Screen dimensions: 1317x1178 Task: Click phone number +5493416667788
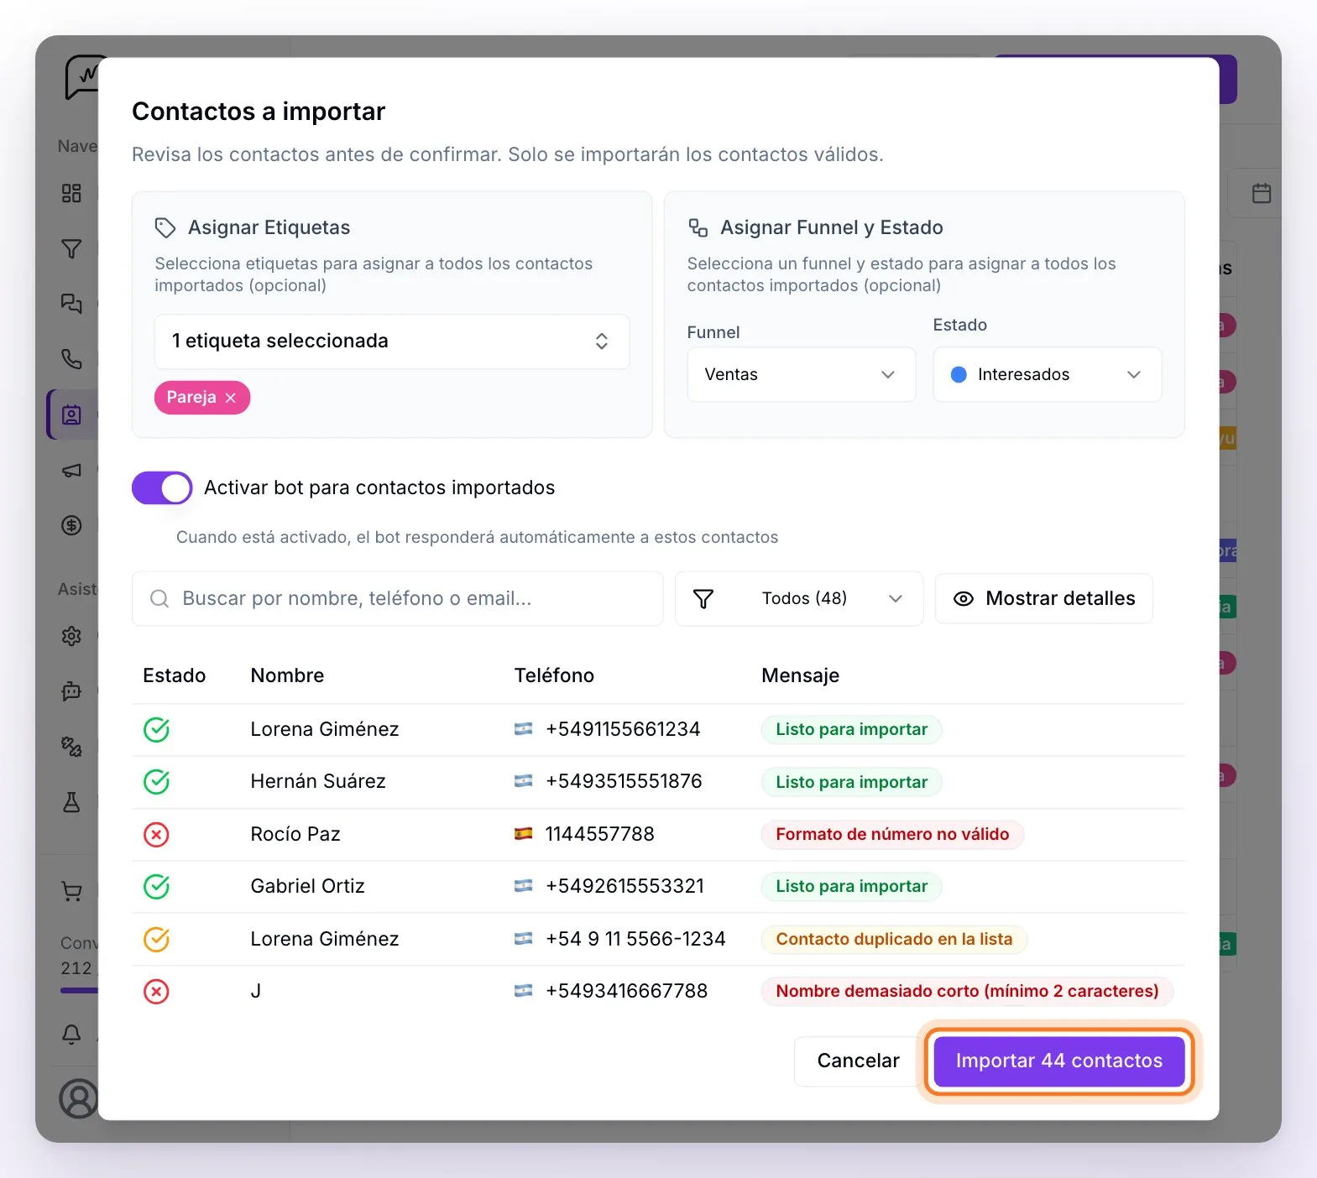coord(626,991)
